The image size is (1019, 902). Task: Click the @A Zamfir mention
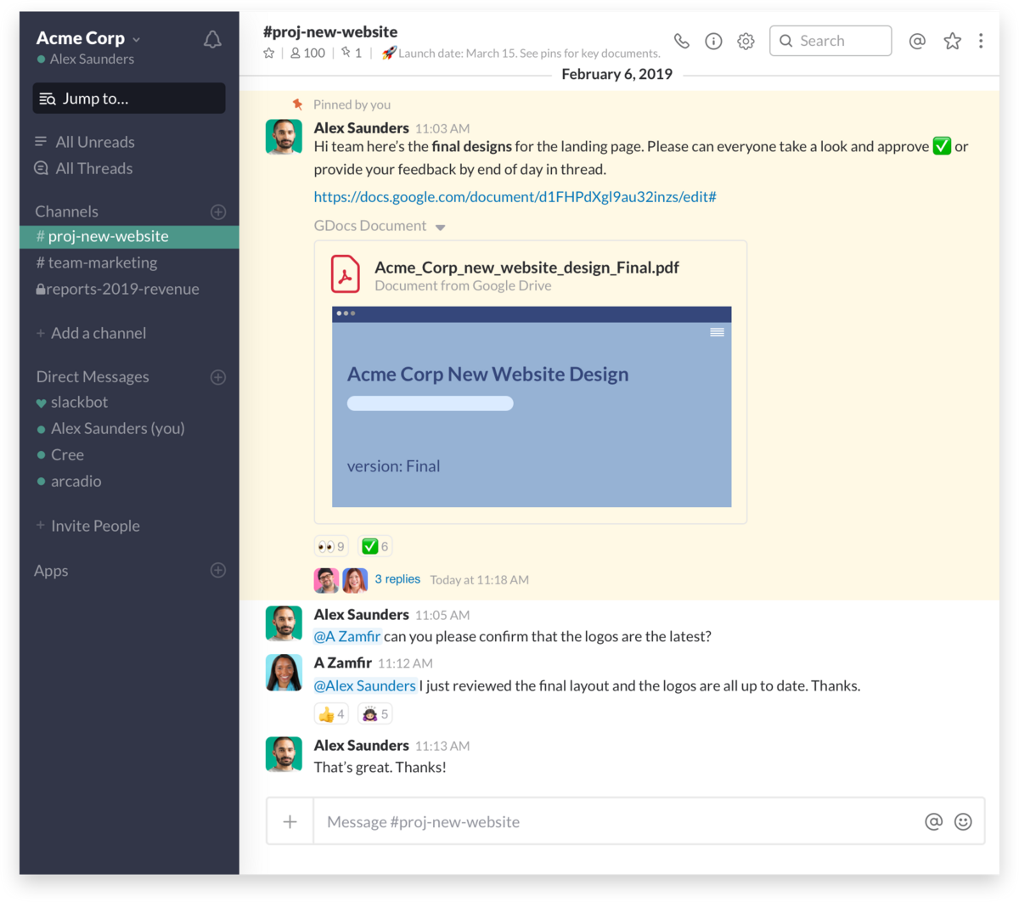[347, 636]
